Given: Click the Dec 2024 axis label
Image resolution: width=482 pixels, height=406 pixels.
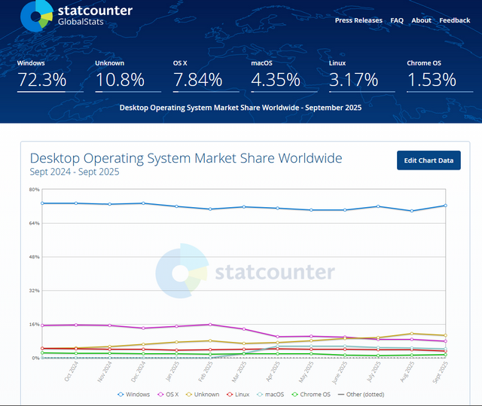Looking at the screenshot, I should (139, 371).
